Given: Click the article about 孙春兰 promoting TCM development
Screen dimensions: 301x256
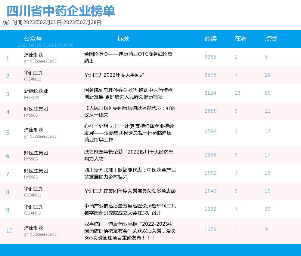Looking at the screenshot, I should pyautogui.click(x=130, y=93).
